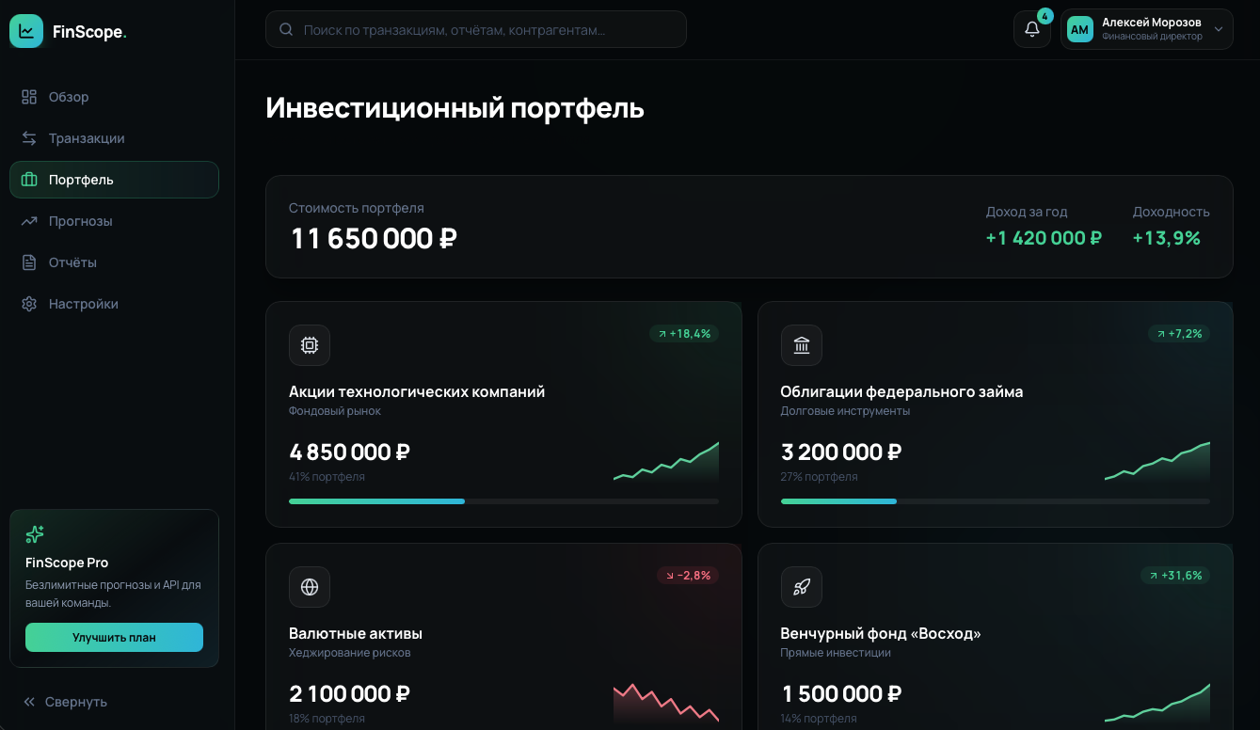Expand the Алексей Морозов user menu chevron
Screen dimensions: 1260x730
tap(1218, 30)
